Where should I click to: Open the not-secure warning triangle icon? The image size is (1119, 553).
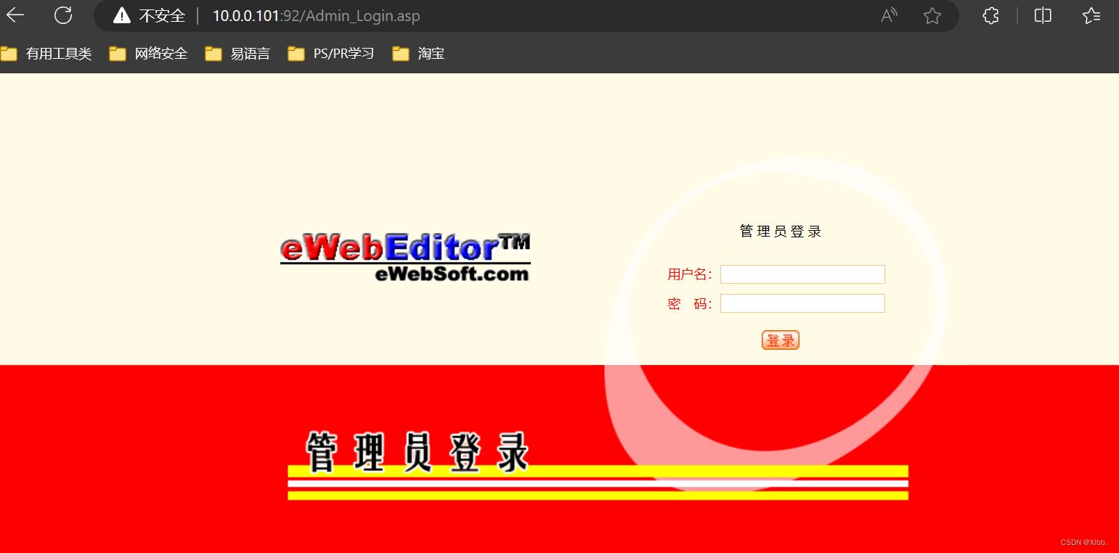[x=122, y=15]
